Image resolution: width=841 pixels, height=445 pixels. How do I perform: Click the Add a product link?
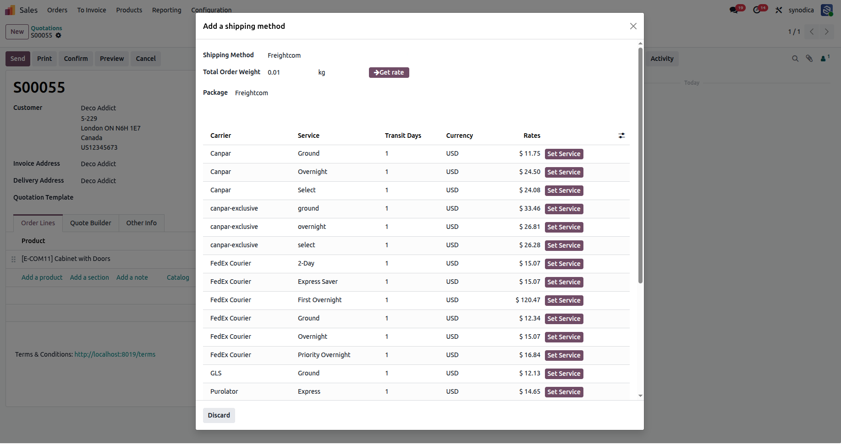[x=42, y=277]
